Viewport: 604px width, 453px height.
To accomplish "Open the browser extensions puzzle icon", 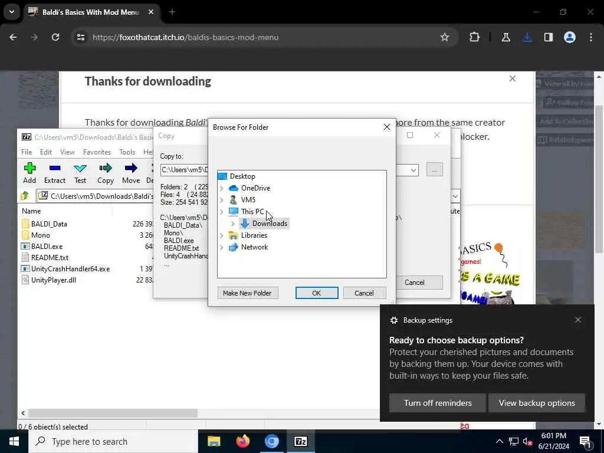I will tap(475, 37).
